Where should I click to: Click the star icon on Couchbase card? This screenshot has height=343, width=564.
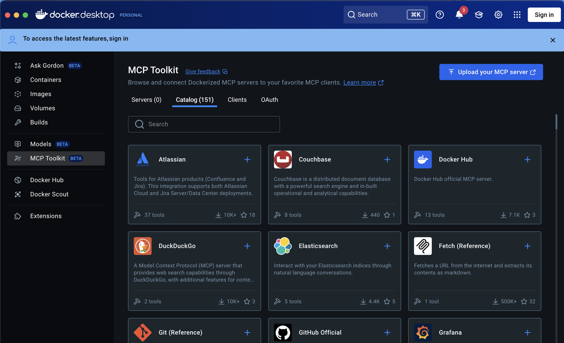[387, 215]
